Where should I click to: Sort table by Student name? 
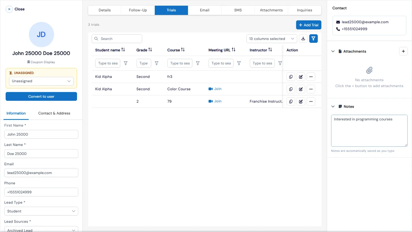click(123, 50)
